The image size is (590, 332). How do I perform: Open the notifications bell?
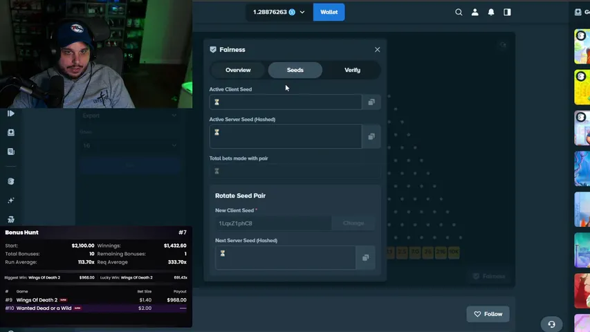pos(491,12)
